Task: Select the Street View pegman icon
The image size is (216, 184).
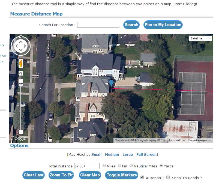Action: pyautogui.click(x=21, y=64)
